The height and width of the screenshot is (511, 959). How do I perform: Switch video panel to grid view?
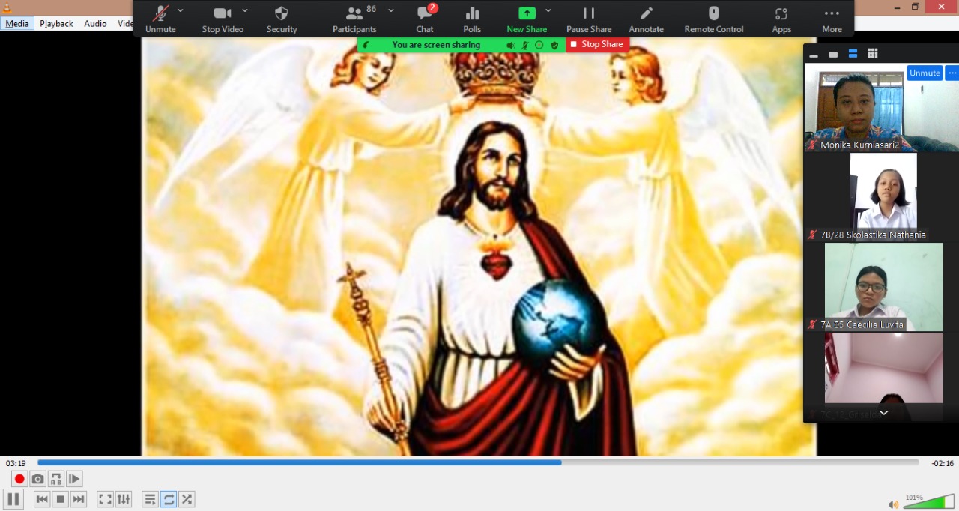point(872,54)
